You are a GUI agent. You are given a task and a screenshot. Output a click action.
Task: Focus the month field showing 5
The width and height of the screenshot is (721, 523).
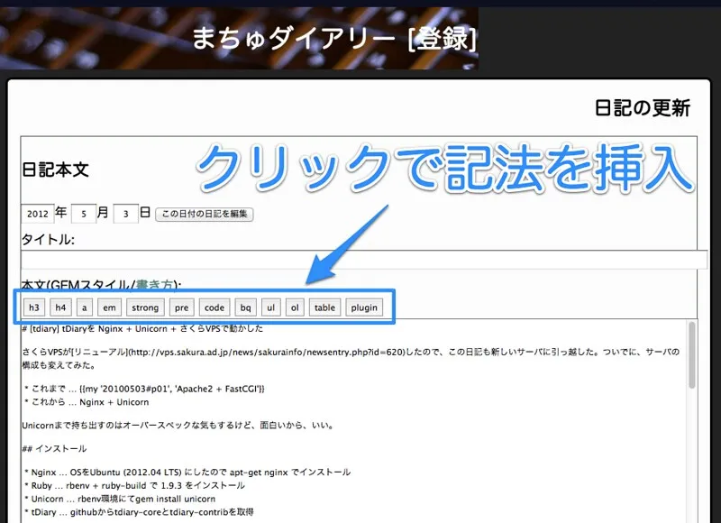(x=84, y=214)
